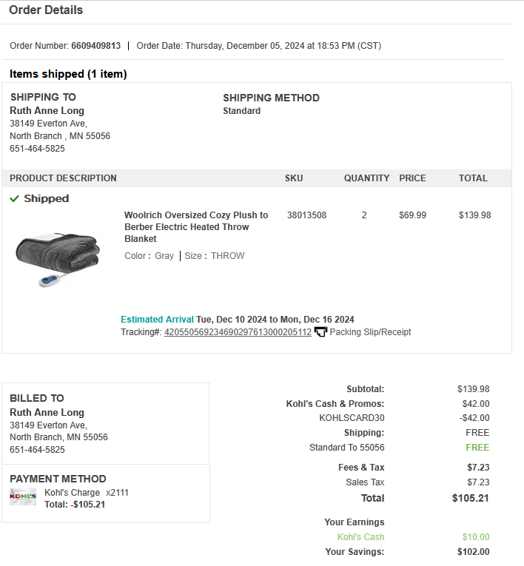Image resolution: width=524 pixels, height=566 pixels.
Task: Click the Kohl's Cash earnings label
Action: click(x=360, y=536)
